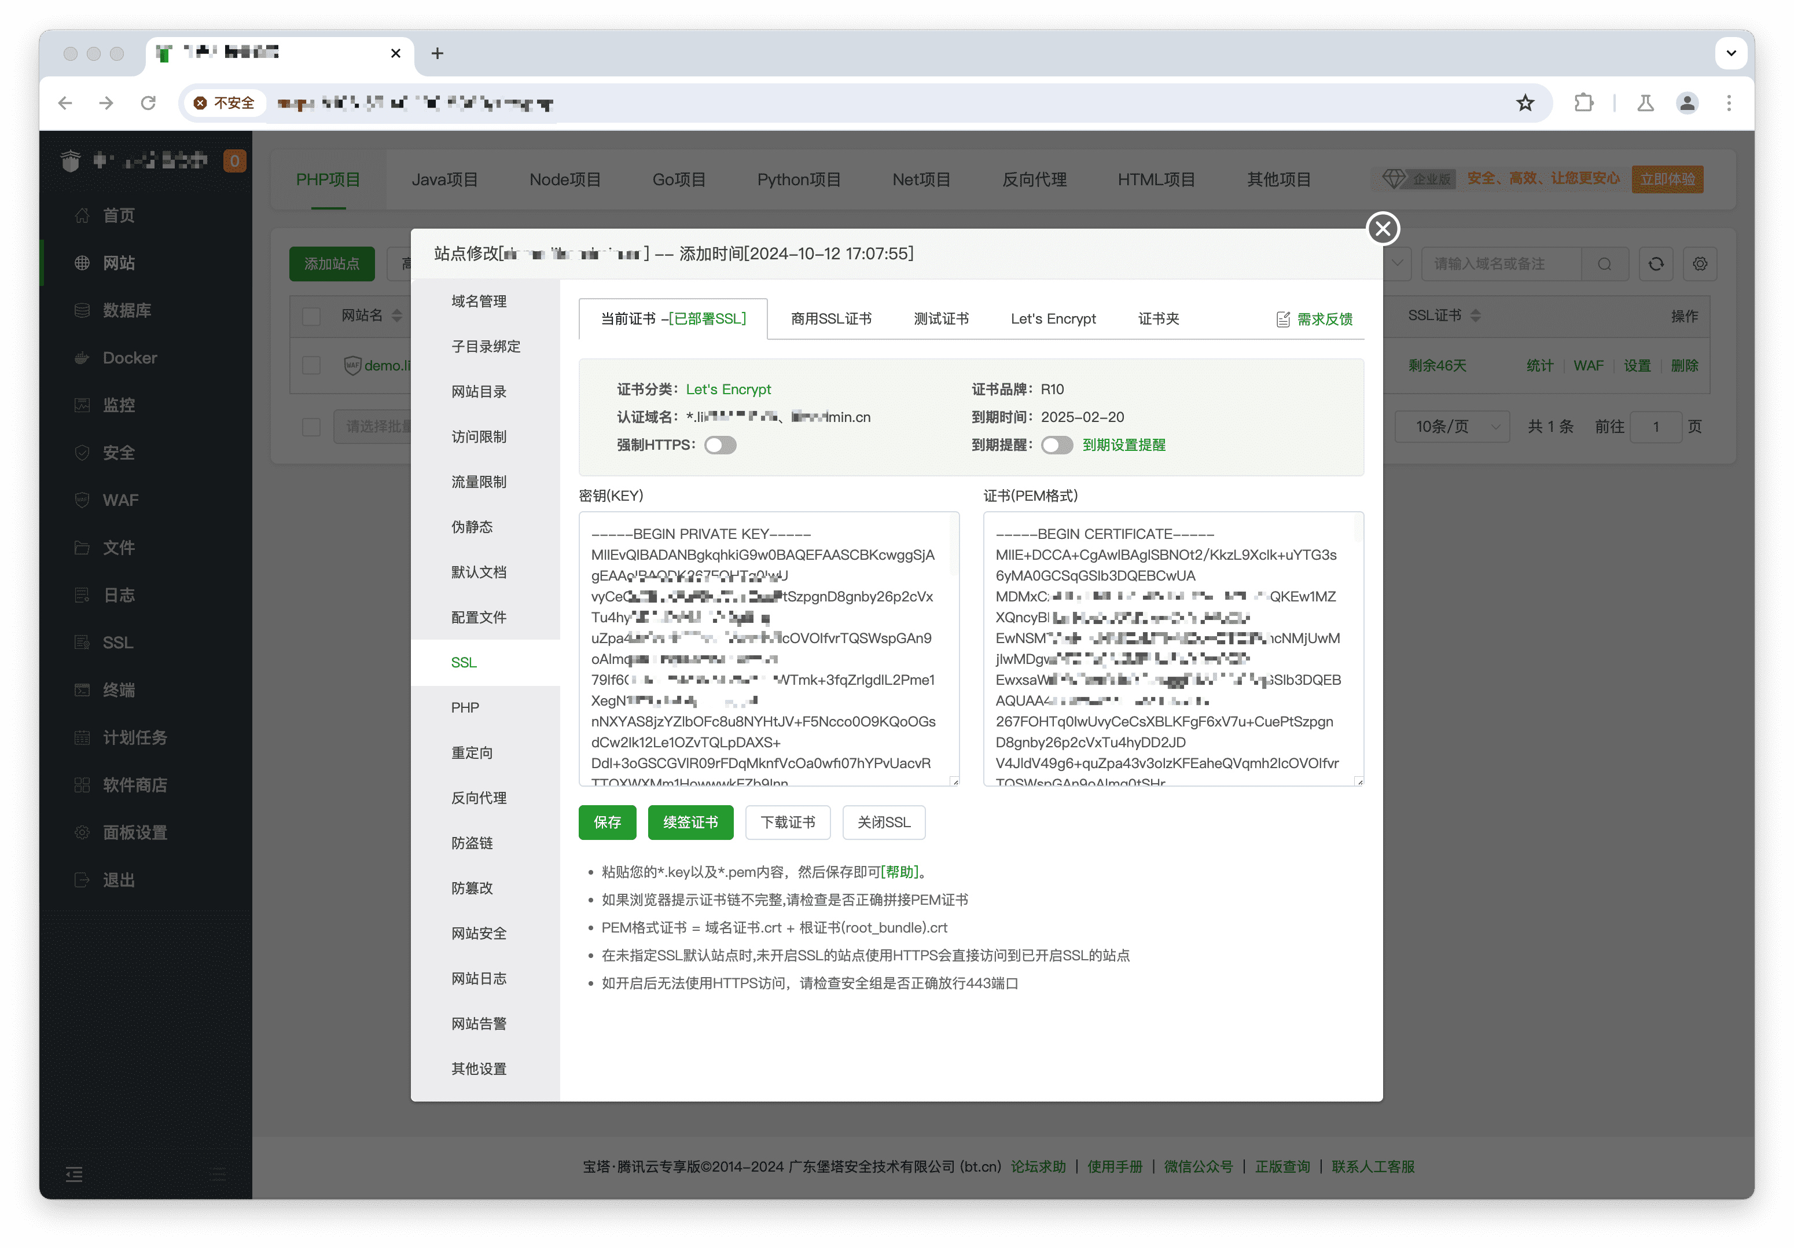
Task: Click inside the 密钥(KEY) text area
Action: pyautogui.click(x=768, y=649)
